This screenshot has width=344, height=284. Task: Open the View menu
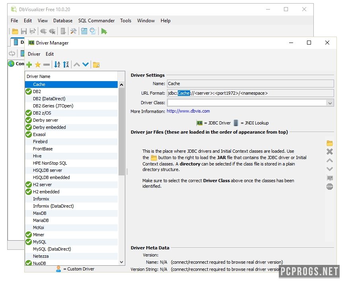click(x=43, y=21)
